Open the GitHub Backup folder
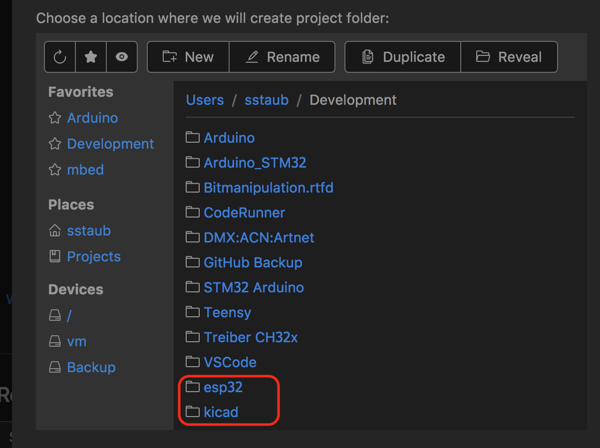This screenshot has height=448, width=600. tap(253, 262)
